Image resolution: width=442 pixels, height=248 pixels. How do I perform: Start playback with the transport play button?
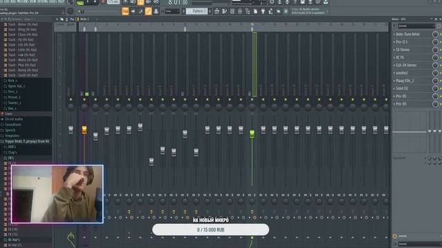point(88,2)
